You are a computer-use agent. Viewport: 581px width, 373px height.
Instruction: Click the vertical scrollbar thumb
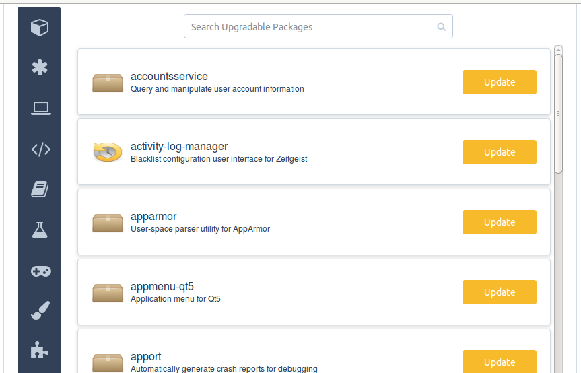pos(558,113)
